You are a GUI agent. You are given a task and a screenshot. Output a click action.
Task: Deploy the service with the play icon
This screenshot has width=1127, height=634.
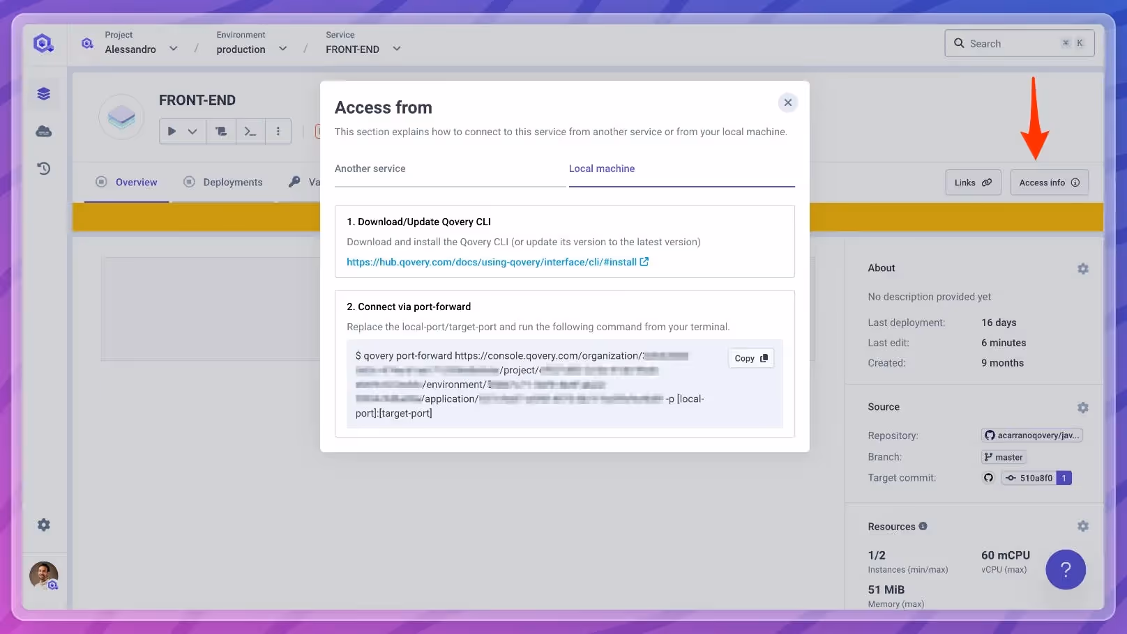(171, 131)
